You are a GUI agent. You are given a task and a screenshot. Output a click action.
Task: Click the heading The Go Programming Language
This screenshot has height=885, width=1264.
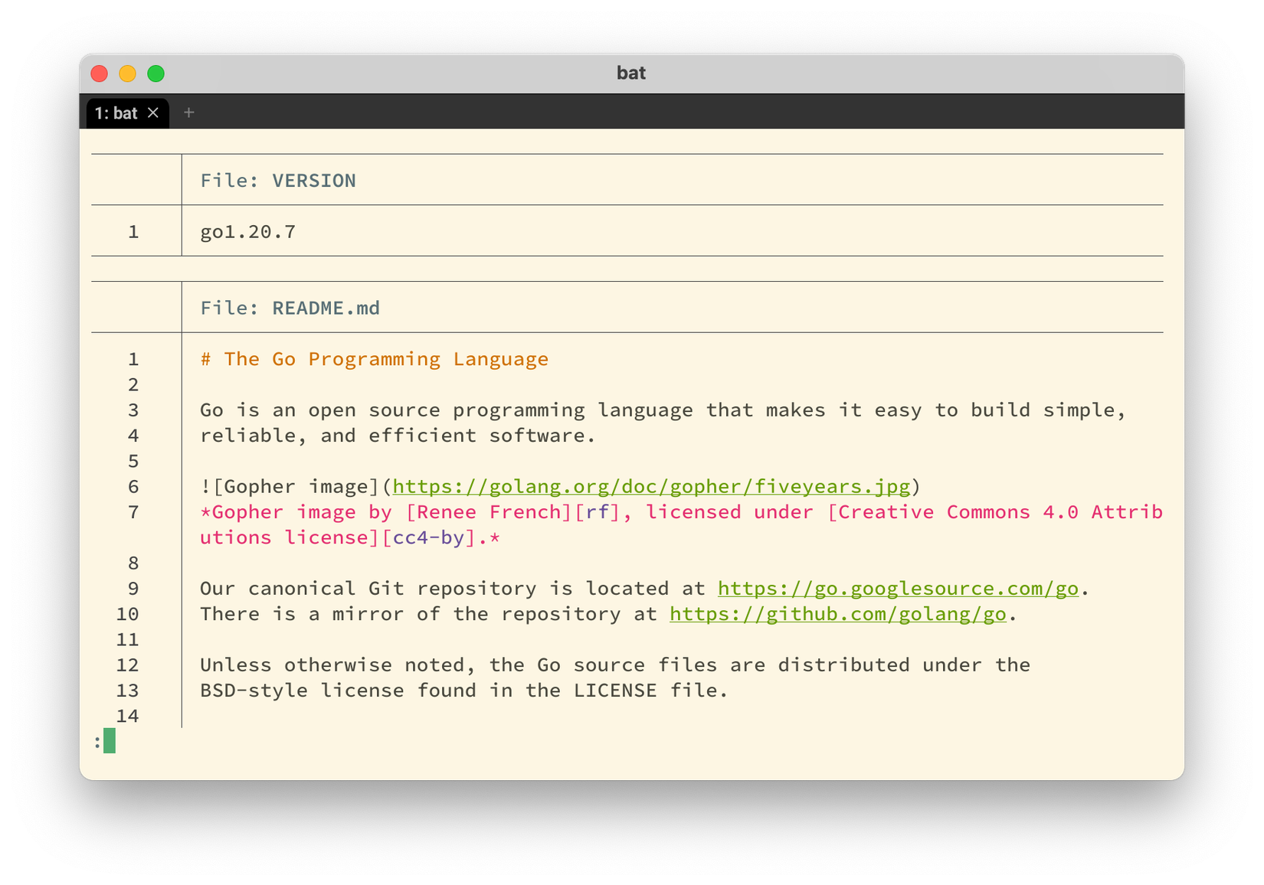[374, 358]
